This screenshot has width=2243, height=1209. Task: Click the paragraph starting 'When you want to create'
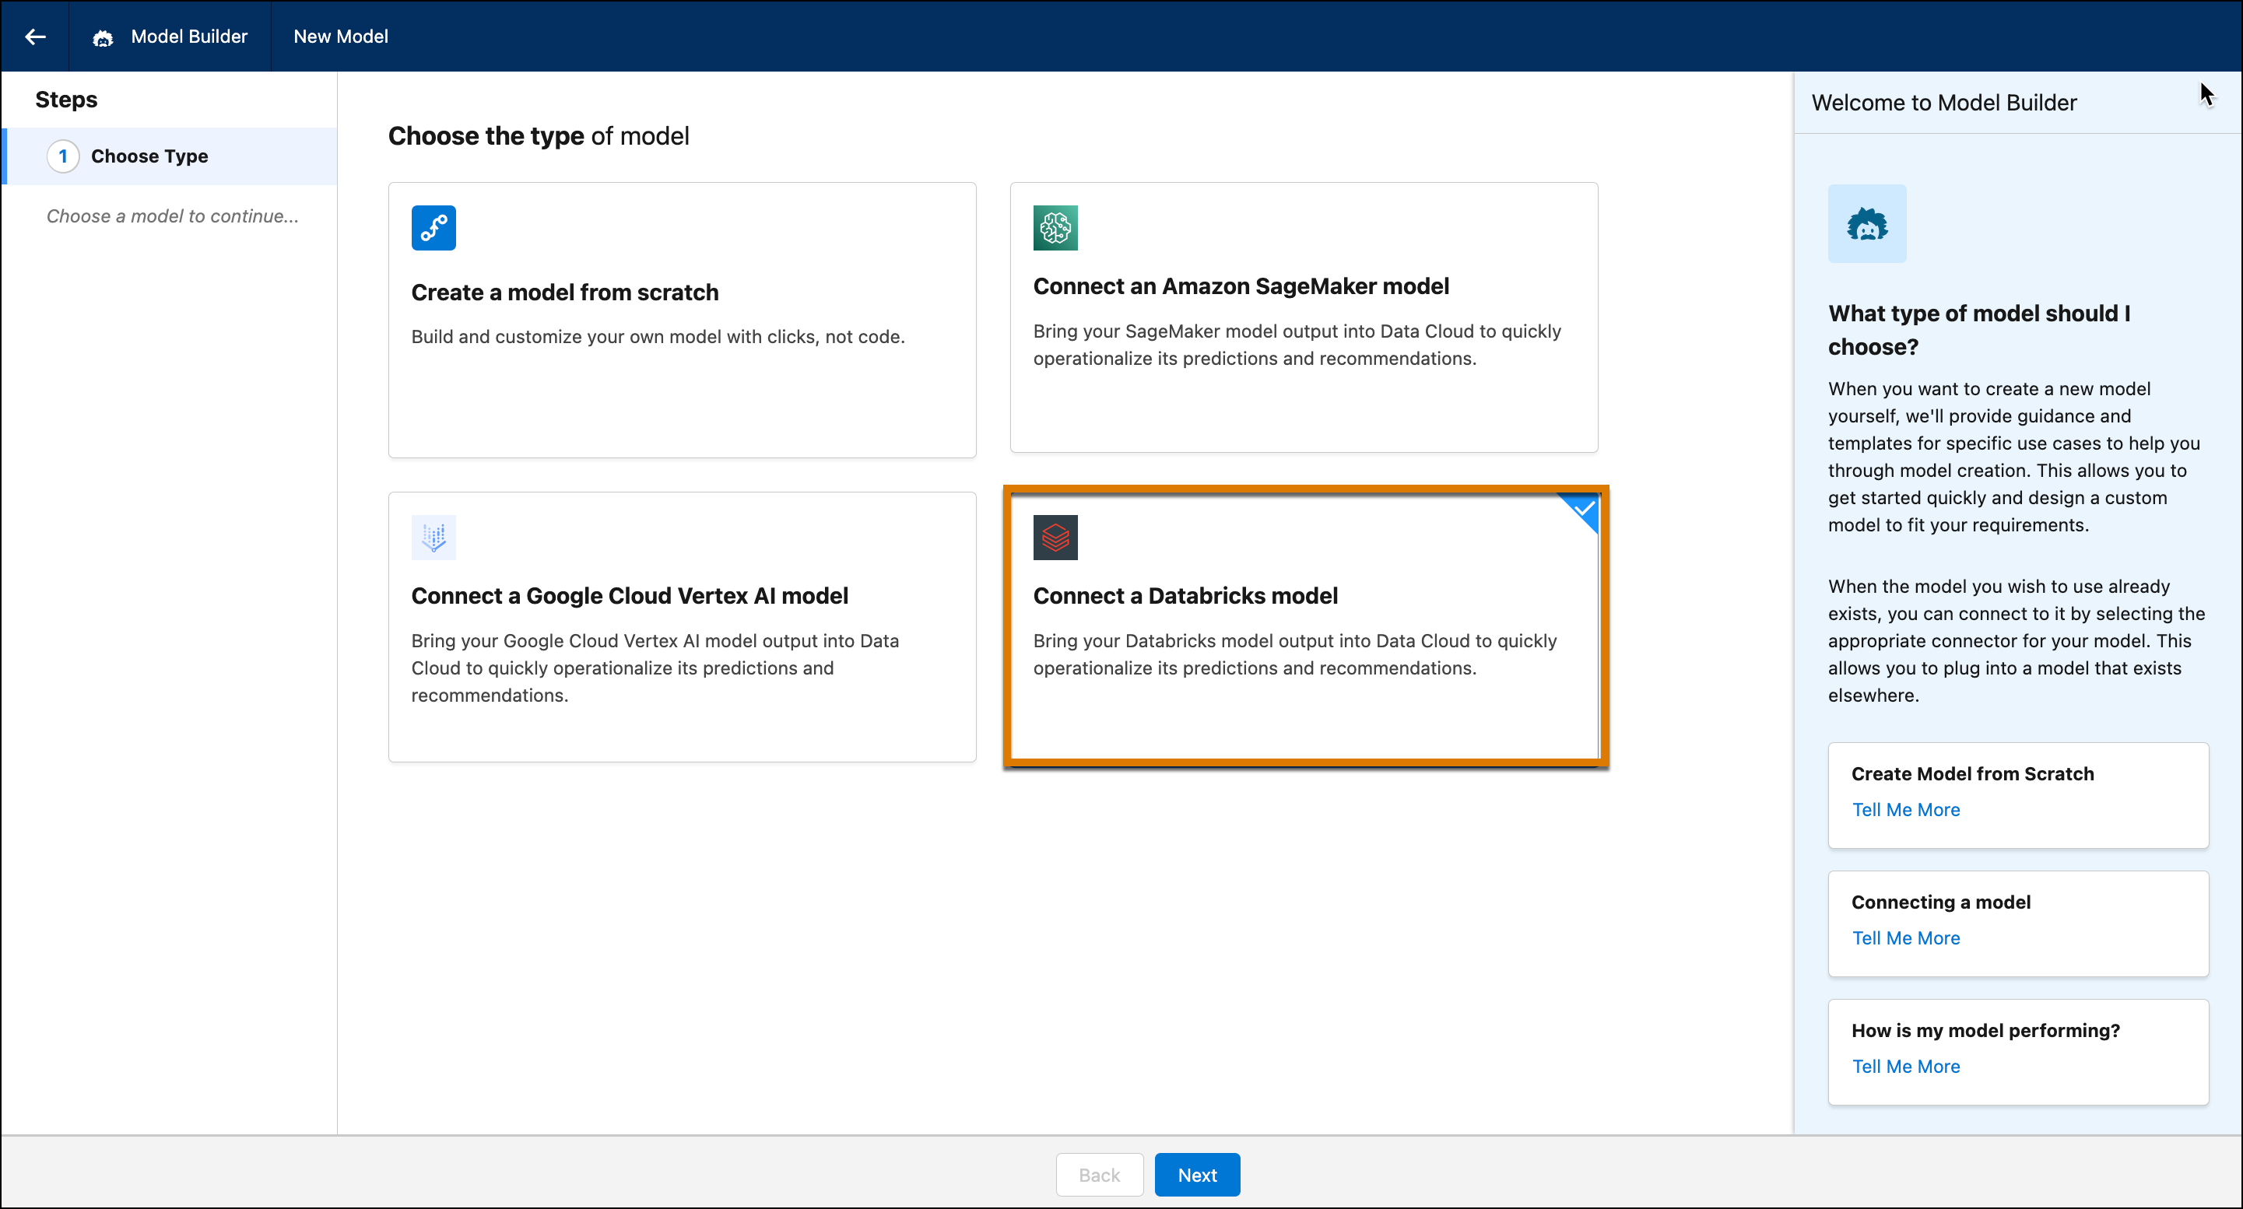point(2014,457)
